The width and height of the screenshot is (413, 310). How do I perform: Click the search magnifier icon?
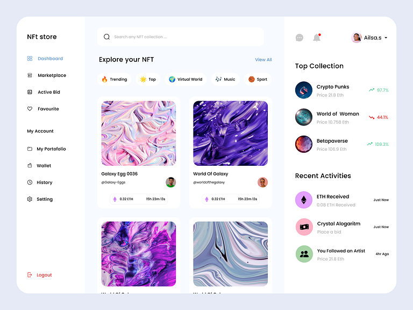point(106,37)
